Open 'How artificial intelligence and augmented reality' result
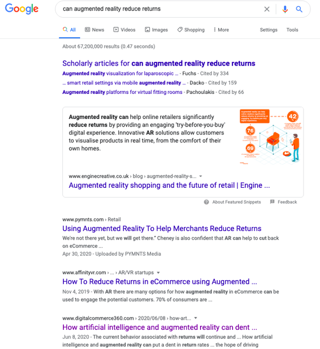This screenshot has height=349, width=320. coord(159,328)
